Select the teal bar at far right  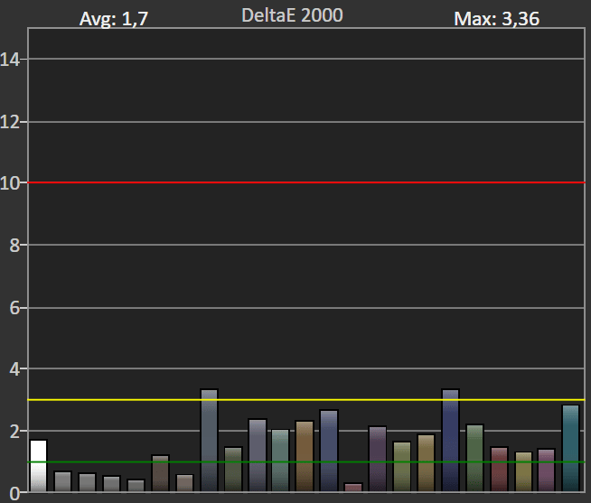570,449
